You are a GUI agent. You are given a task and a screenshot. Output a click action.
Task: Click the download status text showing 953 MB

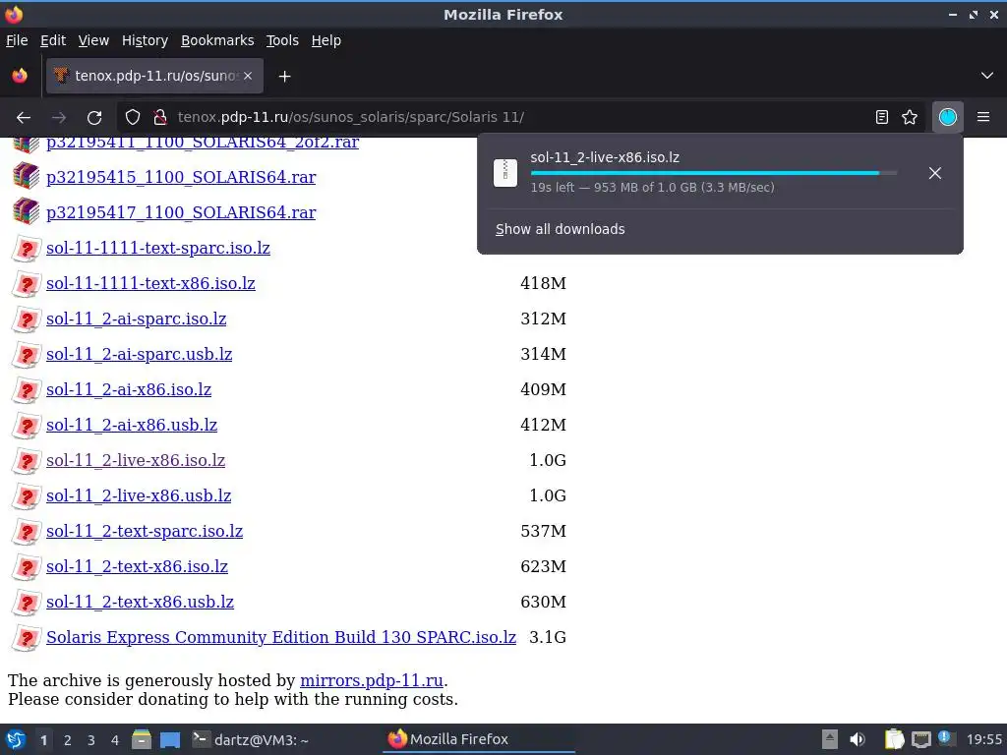(x=653, y=188)
